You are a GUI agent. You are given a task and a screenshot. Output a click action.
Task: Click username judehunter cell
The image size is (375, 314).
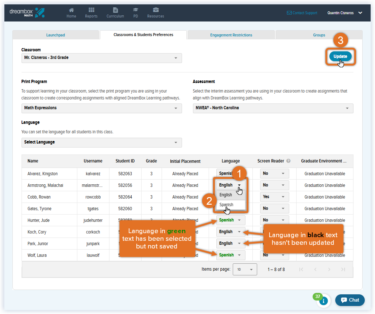[93, 220]
